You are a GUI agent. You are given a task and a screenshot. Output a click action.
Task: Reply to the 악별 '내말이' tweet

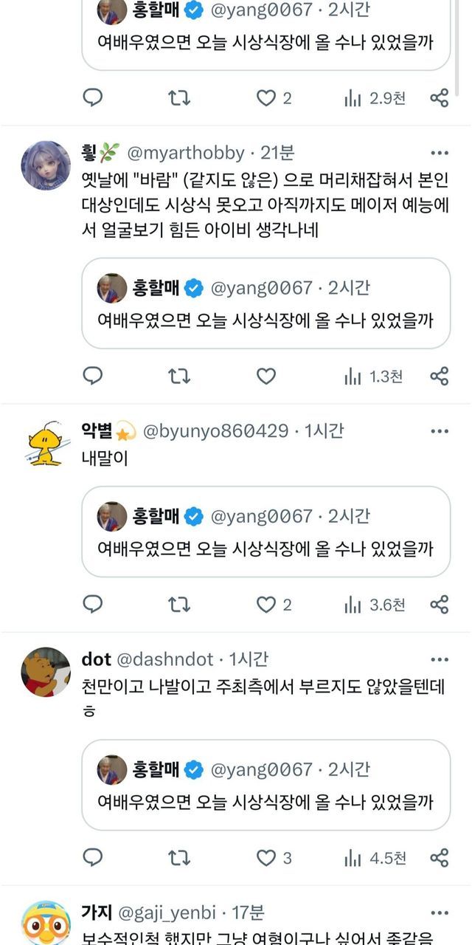(92, 605)
